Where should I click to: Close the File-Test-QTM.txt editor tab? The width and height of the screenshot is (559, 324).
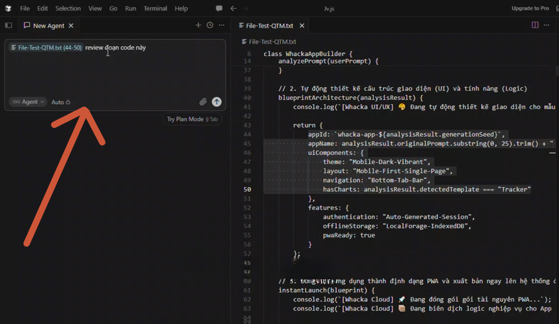coord(302,26)
